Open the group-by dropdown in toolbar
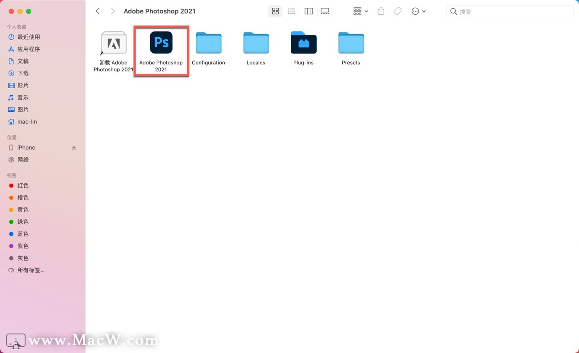Viewport: 579px width, 353px height. pos(360,11)
